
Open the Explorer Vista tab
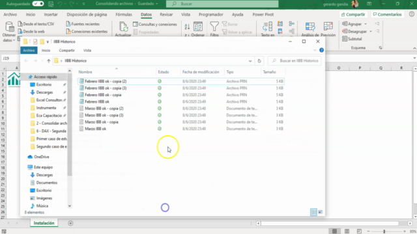[x=87, y=51]
